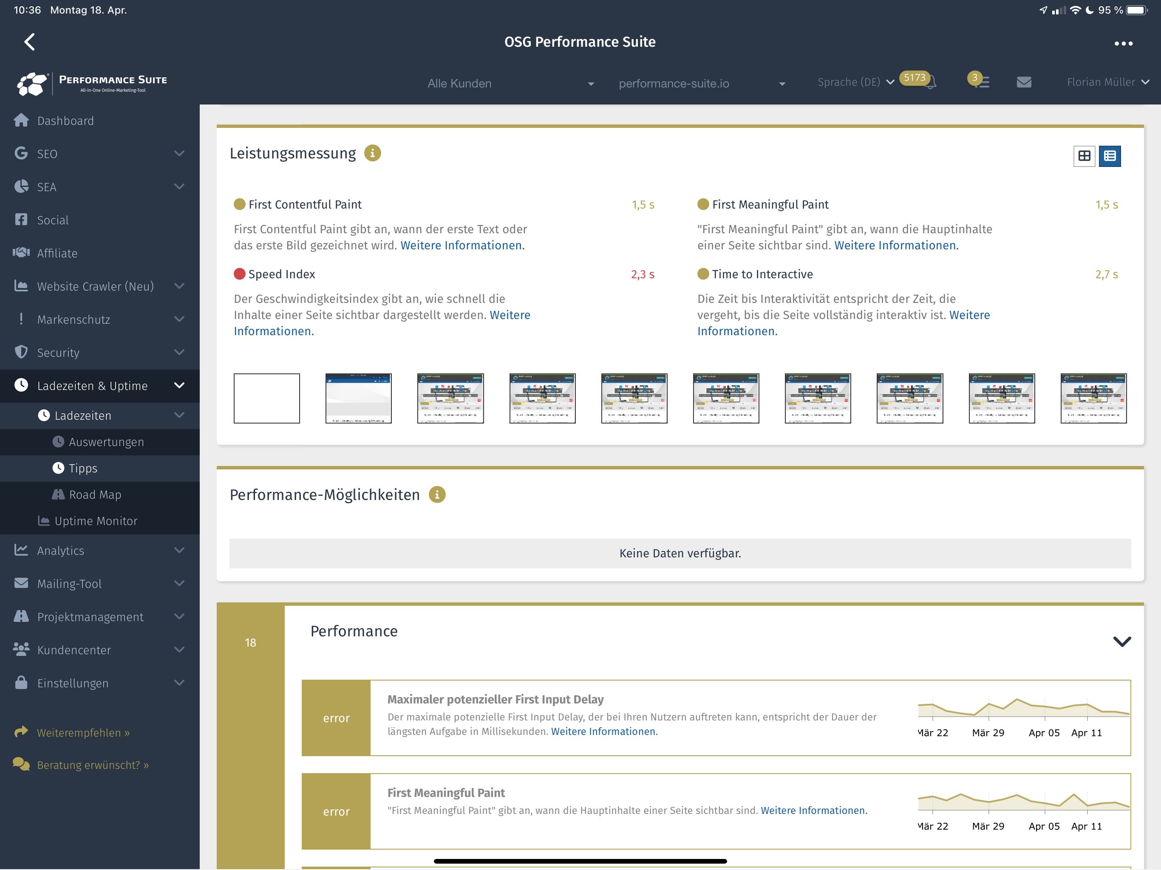Open Dashboard menu item
The image size is (1161, 870).
coord(100,120)
